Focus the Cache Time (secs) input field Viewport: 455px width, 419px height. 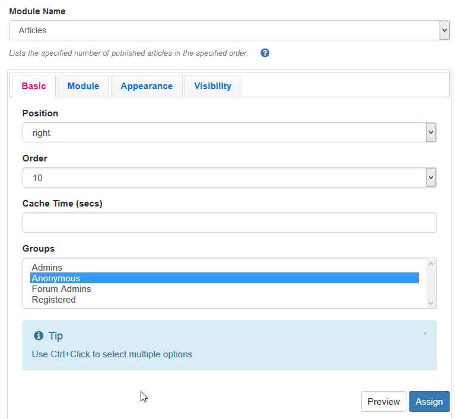point(229,223)
